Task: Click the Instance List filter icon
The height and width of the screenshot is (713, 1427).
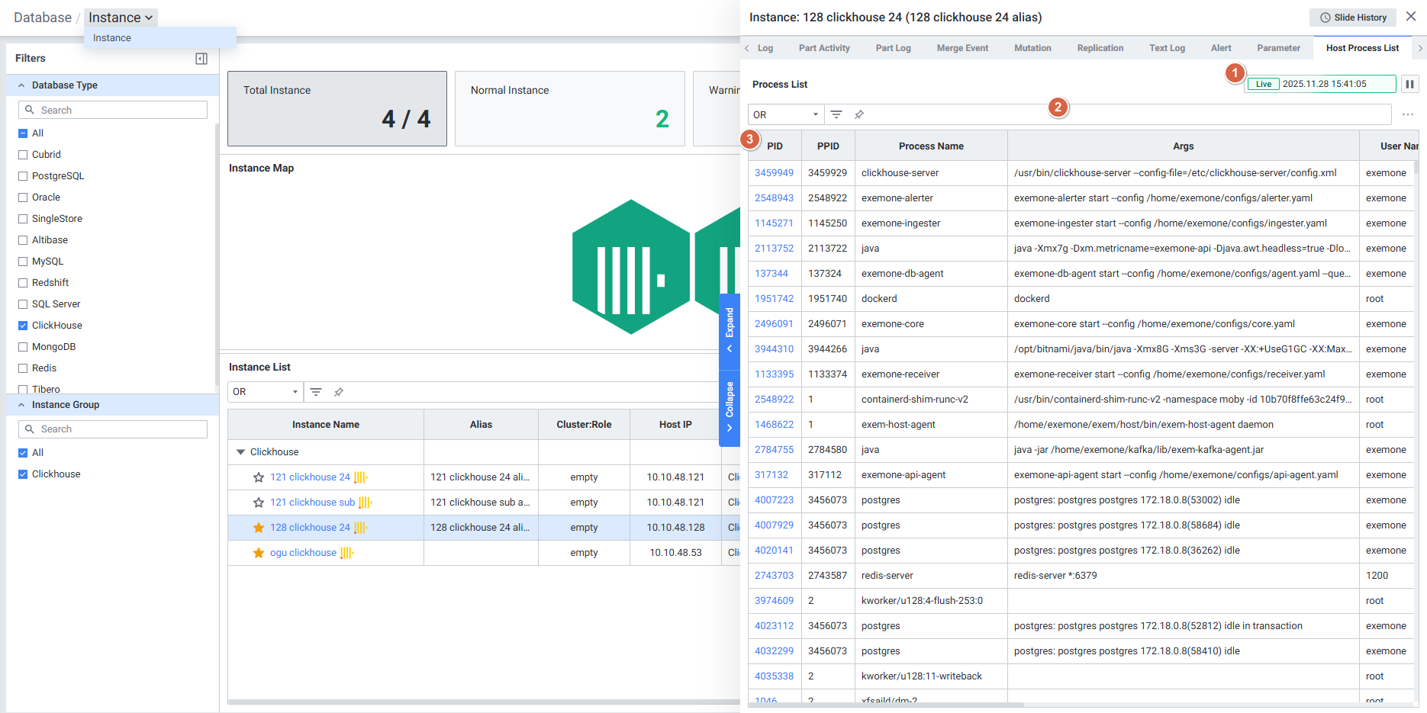Action: pos(316,392)
